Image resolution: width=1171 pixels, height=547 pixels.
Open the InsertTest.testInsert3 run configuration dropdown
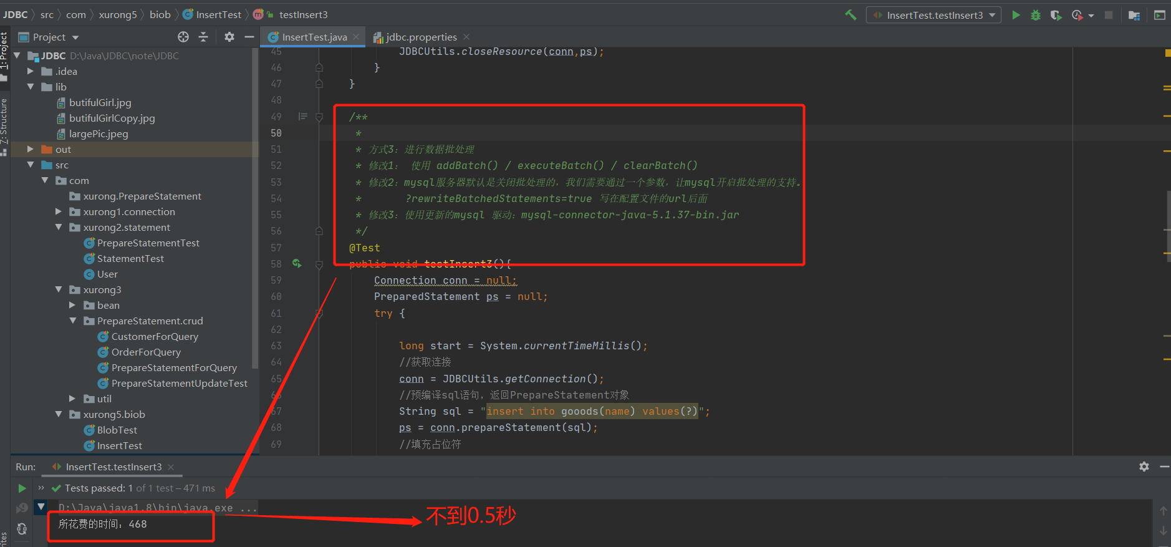click(x=933, y=15)
